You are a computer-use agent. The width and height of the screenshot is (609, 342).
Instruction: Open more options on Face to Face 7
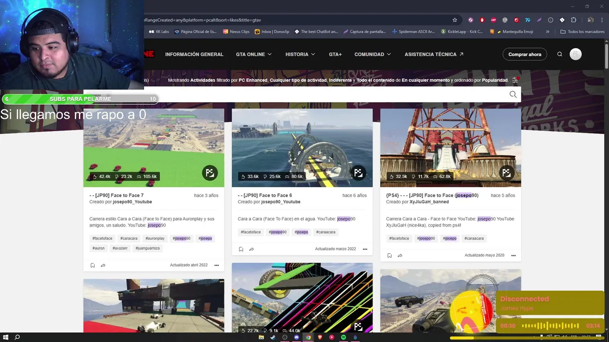(x=216, y=266)
